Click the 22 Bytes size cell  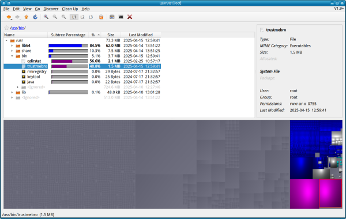pos(112,82)
